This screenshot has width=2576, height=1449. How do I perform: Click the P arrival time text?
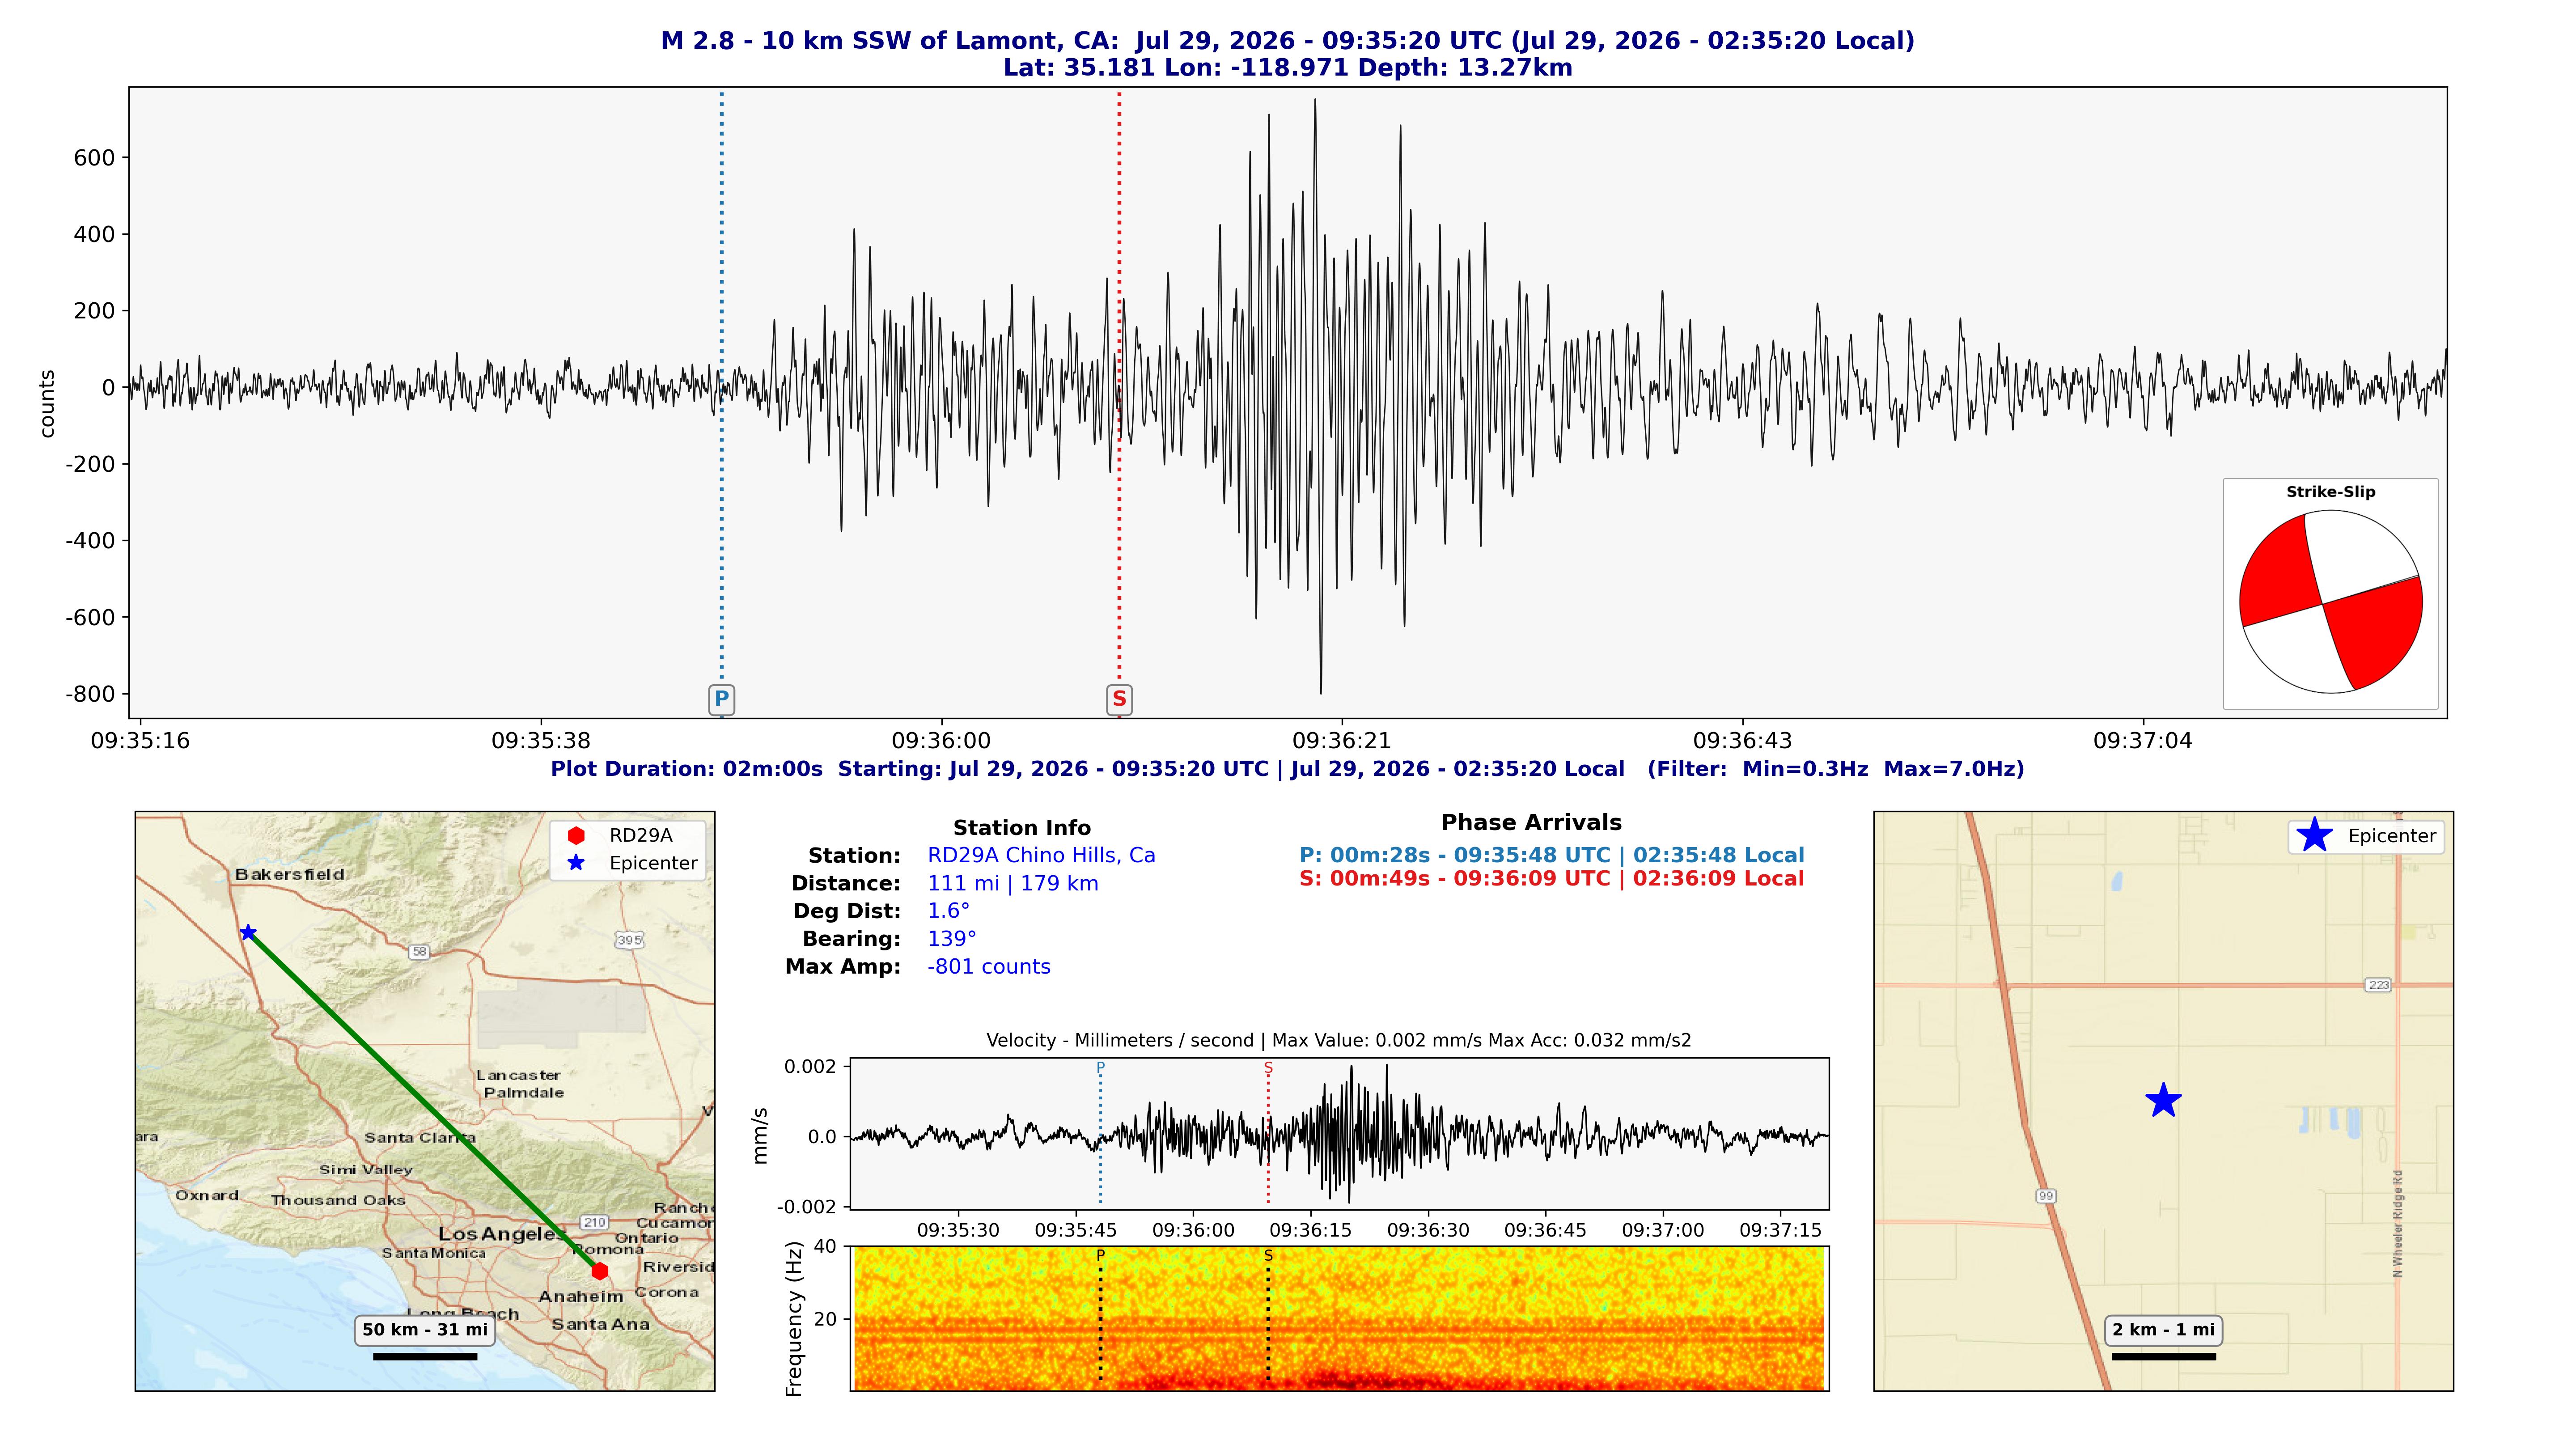coord(1551,855)
